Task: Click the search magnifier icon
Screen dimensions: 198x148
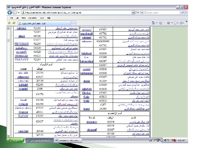Action: pyautogui.click(x=183, y=12)
